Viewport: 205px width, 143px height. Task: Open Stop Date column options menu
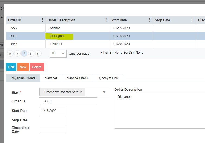click(193, 20)
